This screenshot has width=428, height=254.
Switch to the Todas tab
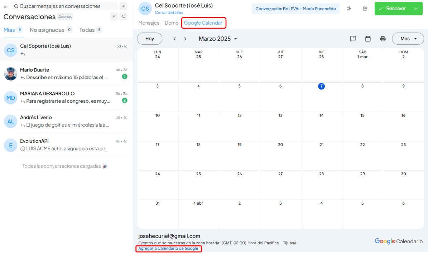pyautogui.click(x=91, y=30)
